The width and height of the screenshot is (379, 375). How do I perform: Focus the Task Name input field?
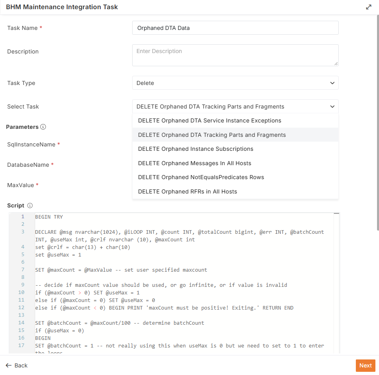(235, 28)
